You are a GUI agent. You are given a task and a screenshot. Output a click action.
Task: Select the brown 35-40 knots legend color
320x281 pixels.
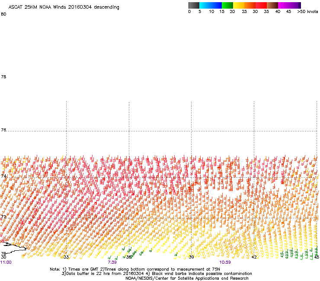[272, 5]
